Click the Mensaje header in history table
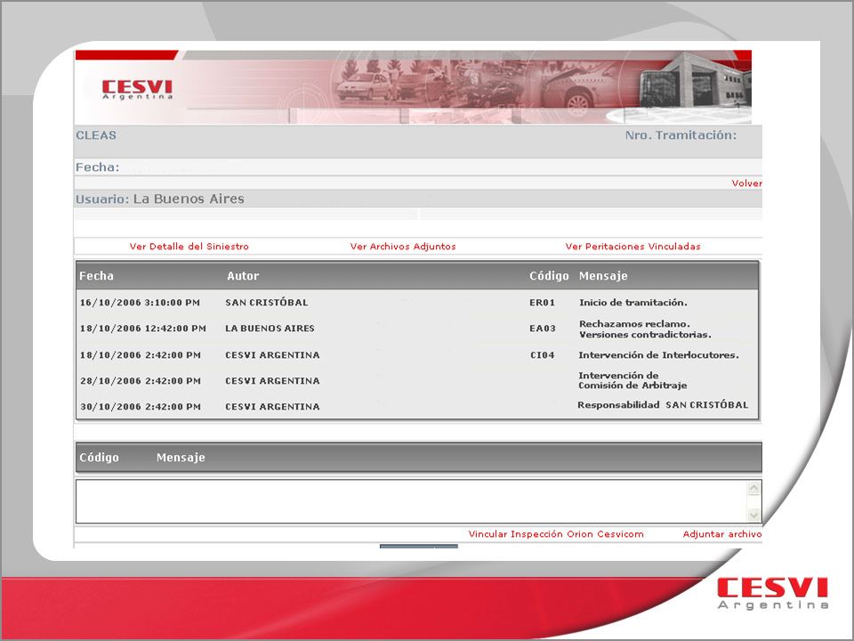854x641 pixels. pyautogui.click(x=603, y=276)
